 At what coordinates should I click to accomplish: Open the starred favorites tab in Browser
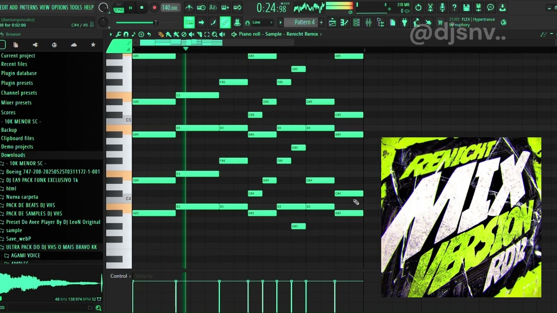93,45
